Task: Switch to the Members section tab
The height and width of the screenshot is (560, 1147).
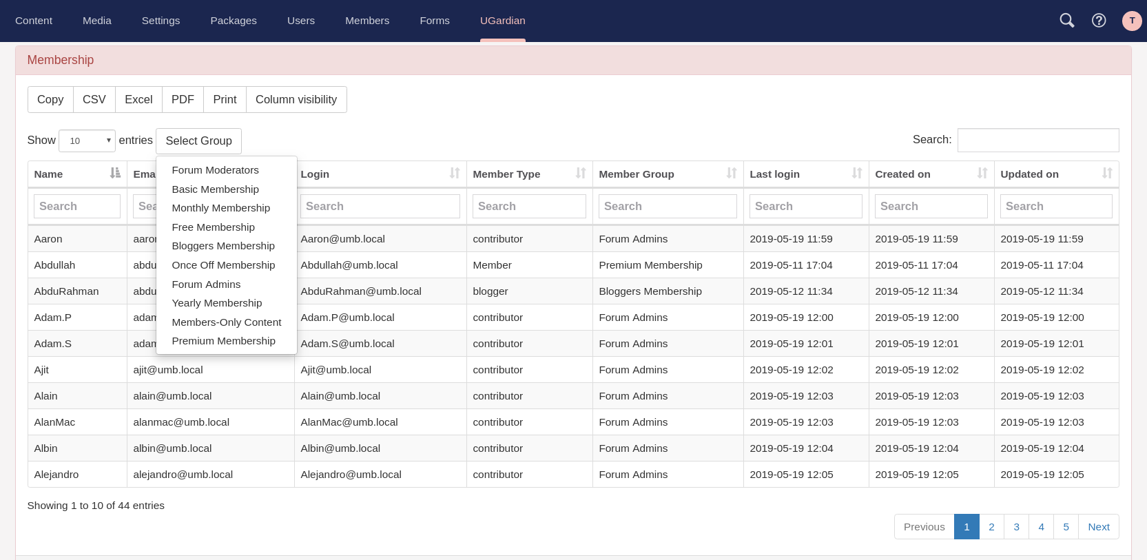Action: pyautogui.click(x=367, y=21)
